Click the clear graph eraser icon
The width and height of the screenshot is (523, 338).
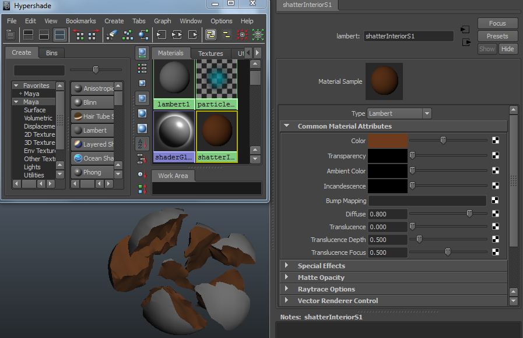click(x=113, y=35)
